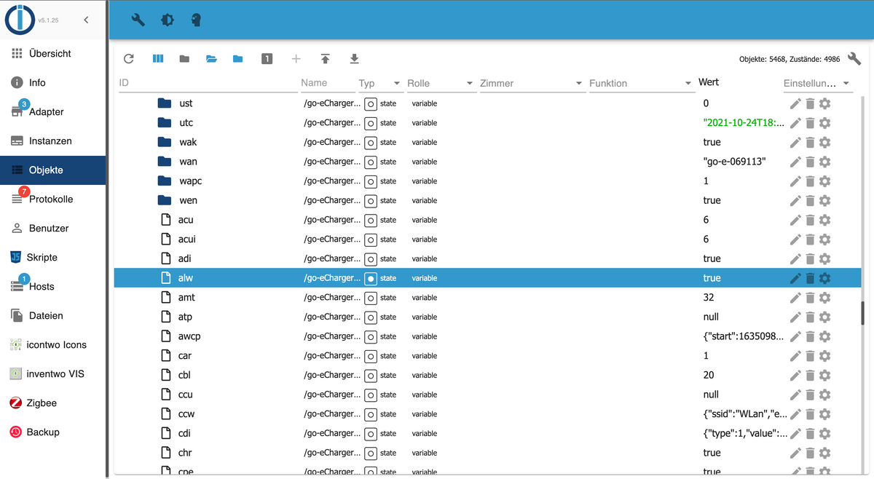Viewport: 874px width, 479px height.
Task: Focus the ID filter field
Action: pyautogui.click(x=208, y=83)
